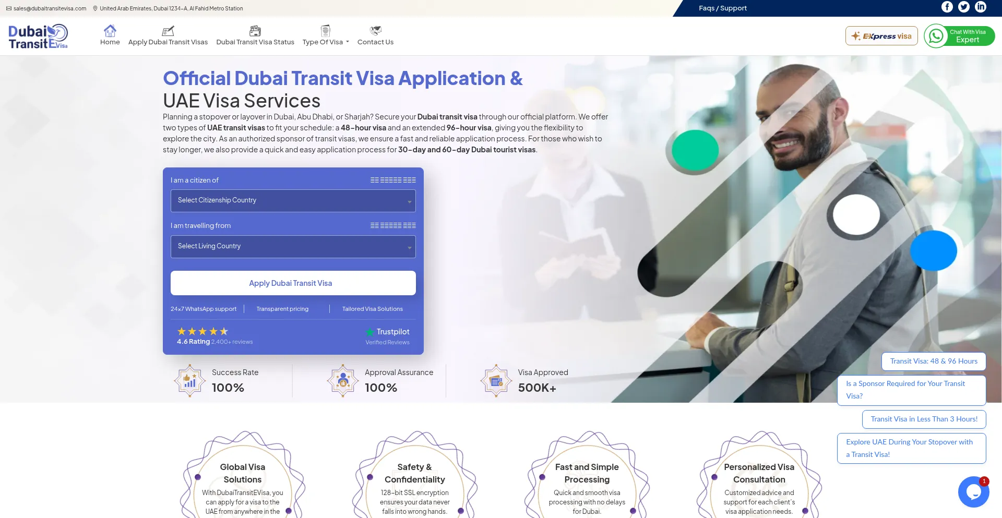Viewport: 1002px width, 518px height.
Task: Open Apply Dubai Transit Visas page
Action: point(168,42)
